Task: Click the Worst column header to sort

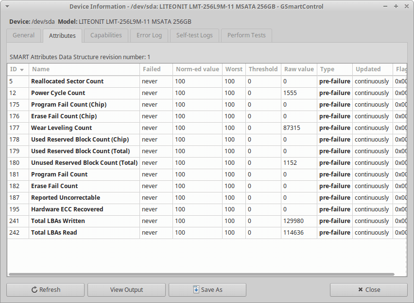Action: 234,69
